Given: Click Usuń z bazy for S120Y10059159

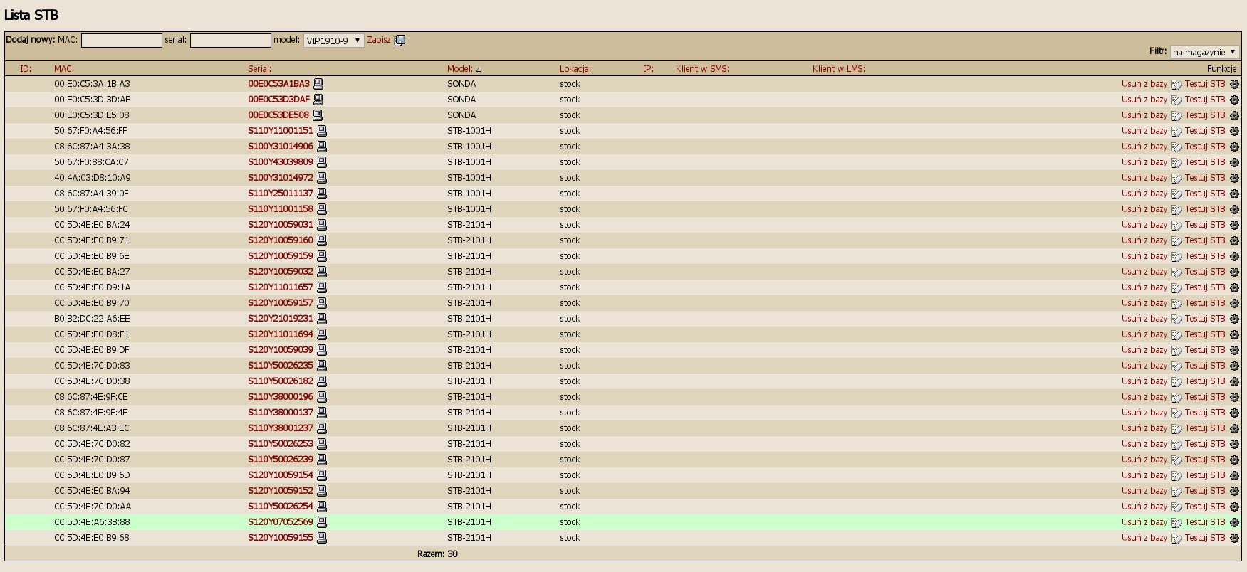Looking at the screenshot, I should 1144,256.
